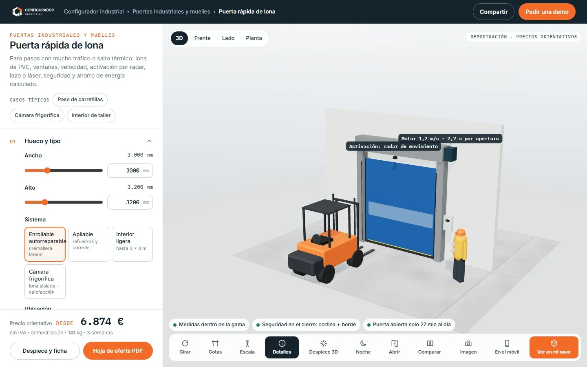Apply the Cámara frigorífica typical case chip
The image size is (587, 367).
(37, 115)
